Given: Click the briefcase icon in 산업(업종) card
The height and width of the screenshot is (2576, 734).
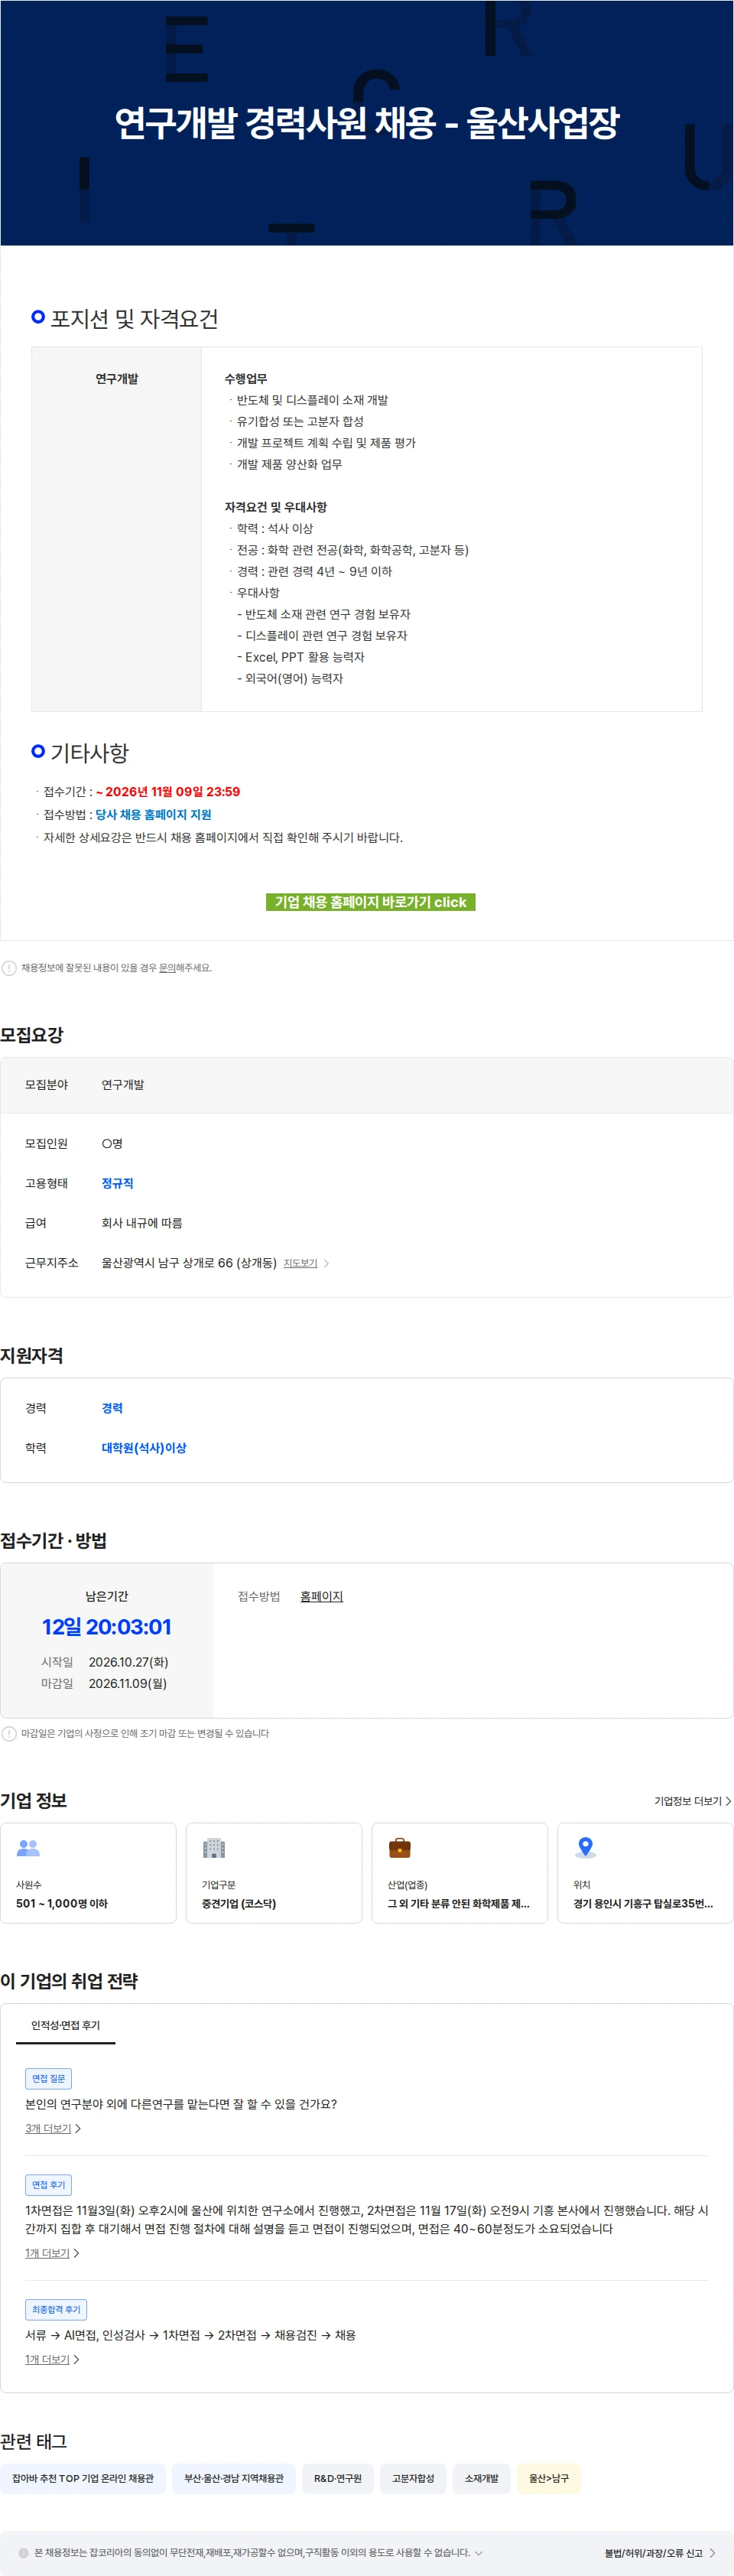Looking at the screenshot, I should tap(400, 1848).
